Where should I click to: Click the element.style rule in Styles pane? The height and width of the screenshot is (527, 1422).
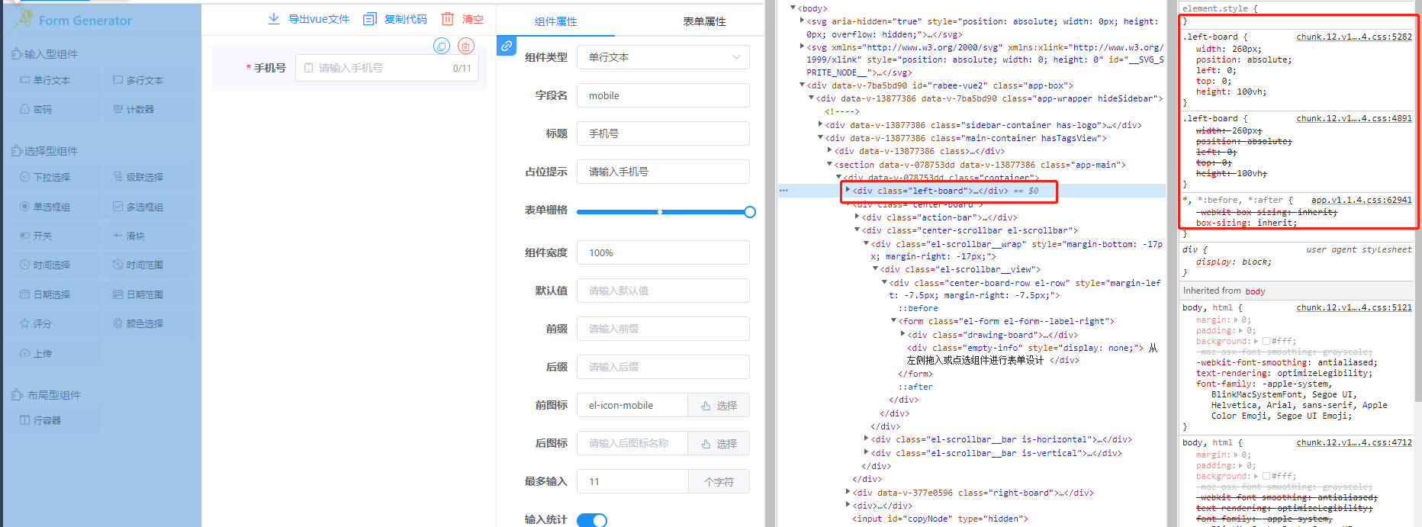(1219, 9)
